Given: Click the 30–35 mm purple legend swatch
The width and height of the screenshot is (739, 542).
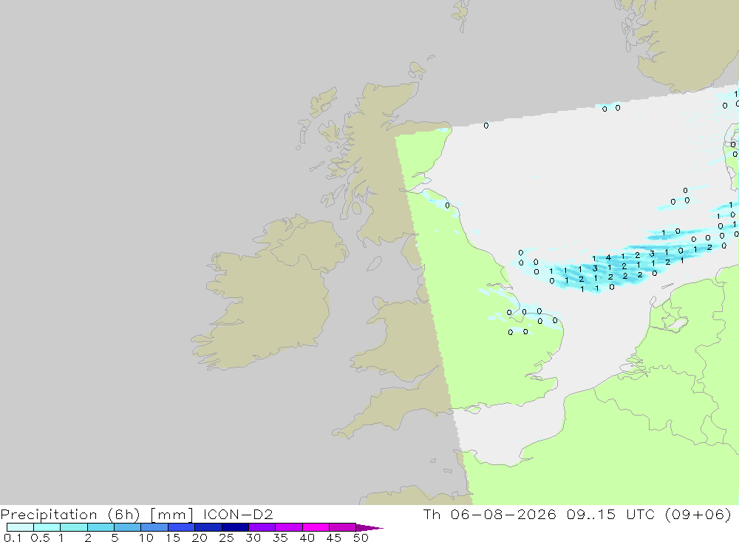Looking at the screenshot, I should coord(262,527).
